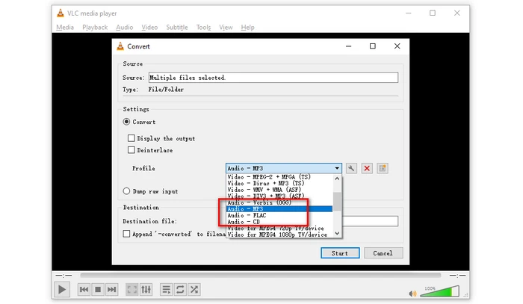Image resolution: width=523 pixels, height=304 pixels.
Task: Check the Deinterlace option
Action: pos(131,150)
